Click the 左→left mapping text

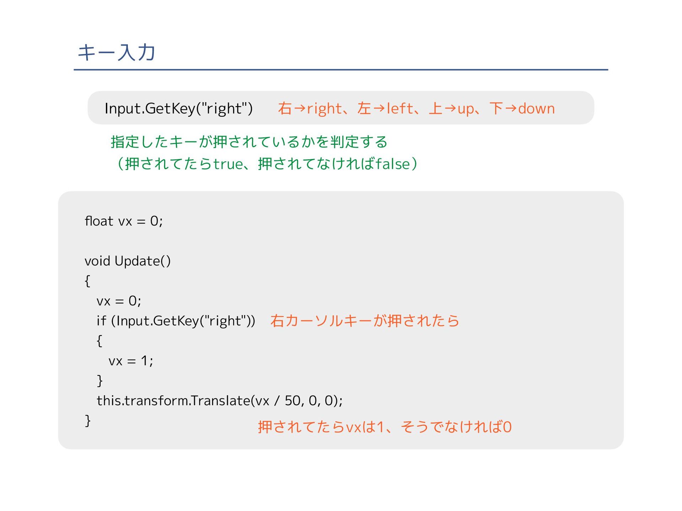tap(386, 108)
